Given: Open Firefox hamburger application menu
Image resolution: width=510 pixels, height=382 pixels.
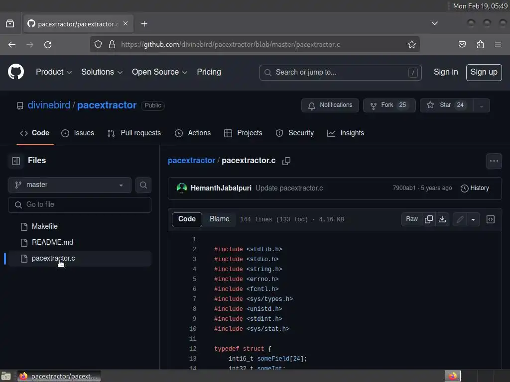Looking at the screenshot, I should [498, 44].
